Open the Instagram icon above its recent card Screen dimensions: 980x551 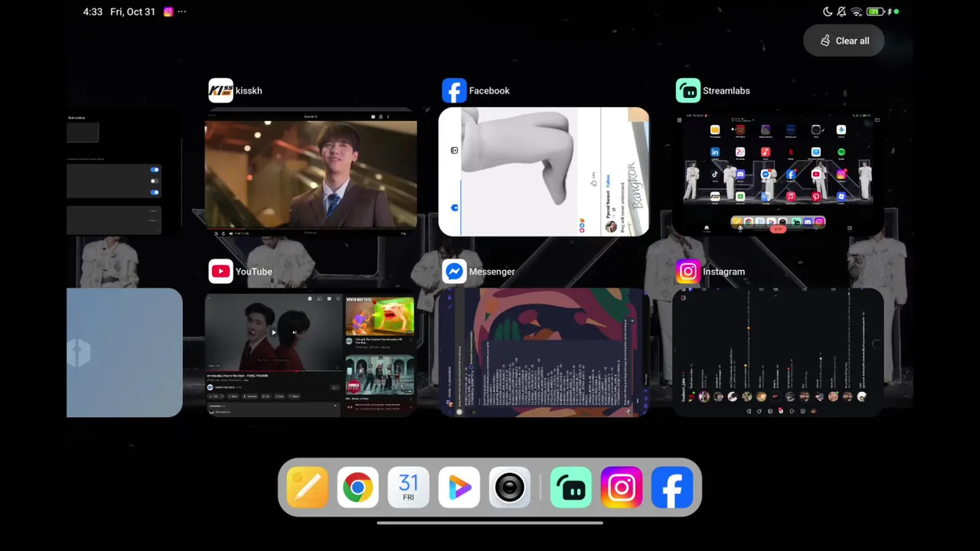point(688,272)
